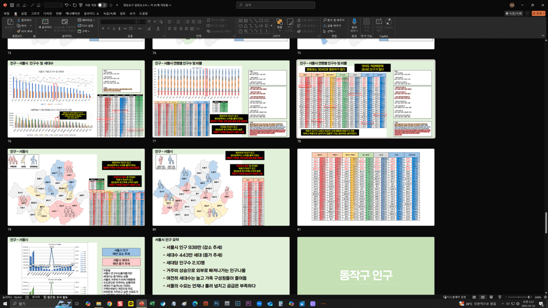Click the 디자인 제안 icon
The image size is (548, 308).
coord(379,25)
